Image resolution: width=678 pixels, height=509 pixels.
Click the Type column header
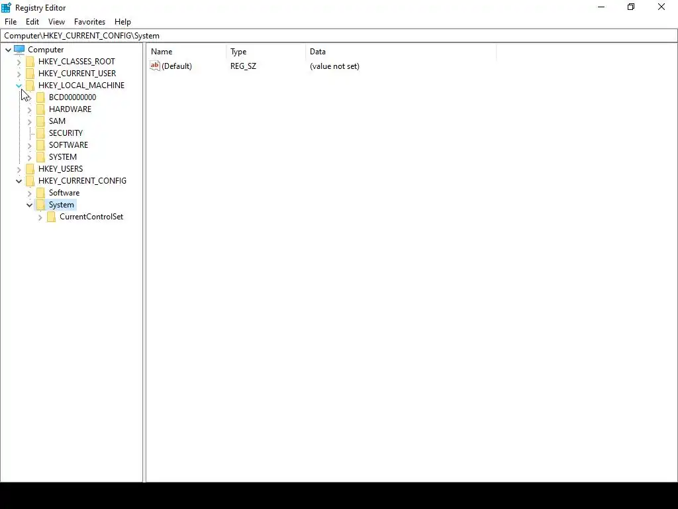(266, 52)
